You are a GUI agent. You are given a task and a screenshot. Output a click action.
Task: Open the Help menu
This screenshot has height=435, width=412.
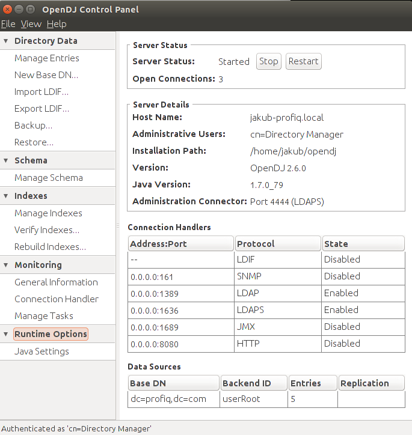(57, 24)
